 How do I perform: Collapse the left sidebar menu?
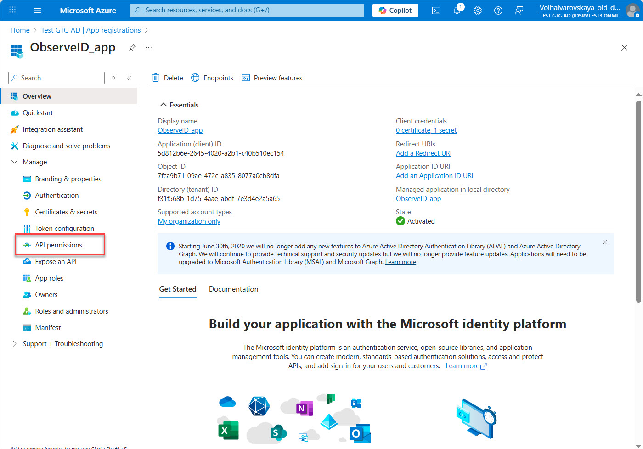(129, 78)
